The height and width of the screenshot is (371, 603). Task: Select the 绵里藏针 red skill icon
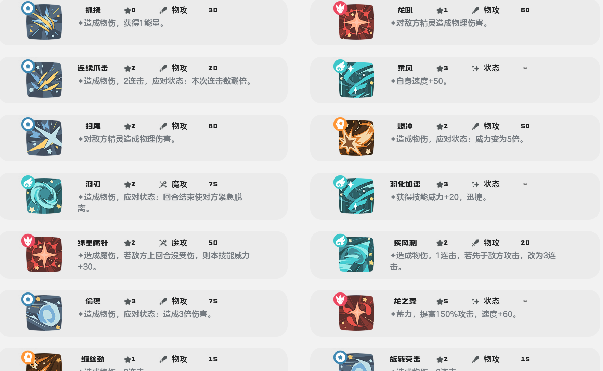coord(44,255)
